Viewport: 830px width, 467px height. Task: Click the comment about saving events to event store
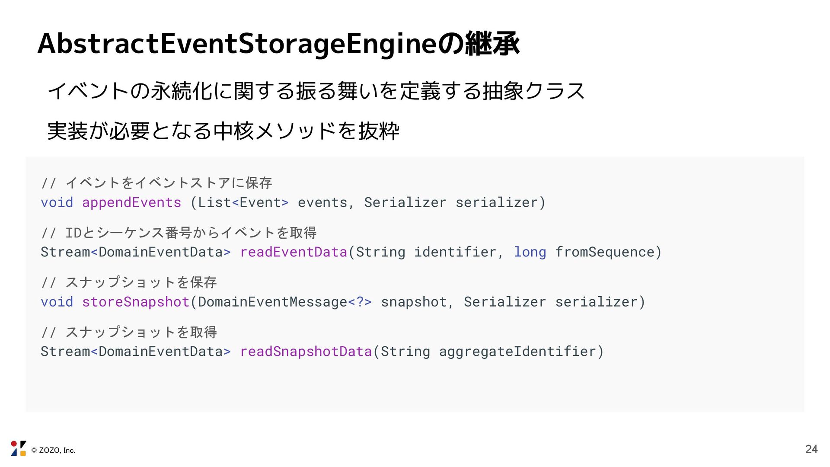point(156,183)
